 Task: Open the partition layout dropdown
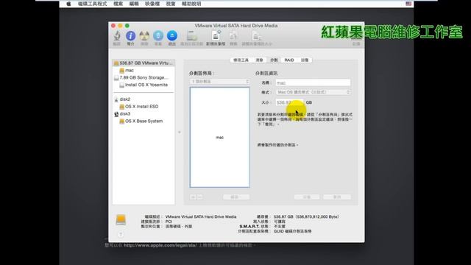coord(219,82)
